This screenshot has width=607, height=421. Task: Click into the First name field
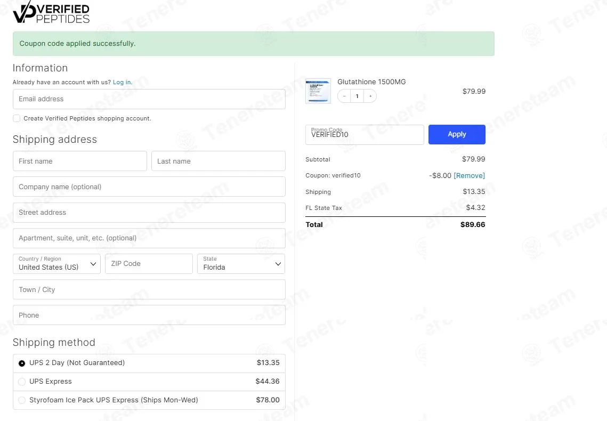[80, 161]
